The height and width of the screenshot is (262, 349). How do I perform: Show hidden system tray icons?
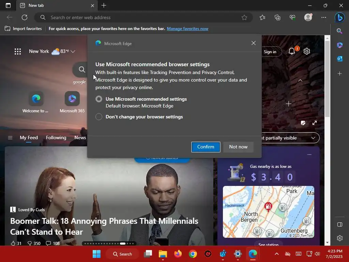pos(276,254)
